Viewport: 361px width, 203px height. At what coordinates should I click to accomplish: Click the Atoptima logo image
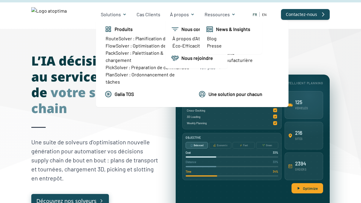[x=49, y=11]
